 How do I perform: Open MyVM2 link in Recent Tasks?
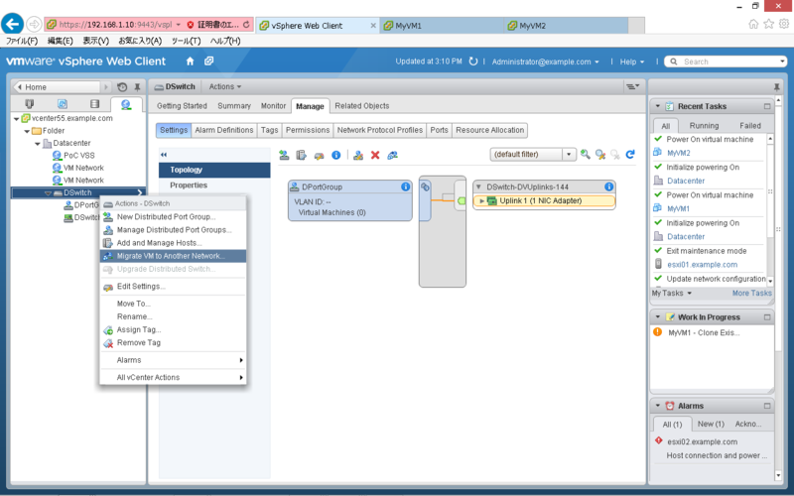tap(679, 153)
